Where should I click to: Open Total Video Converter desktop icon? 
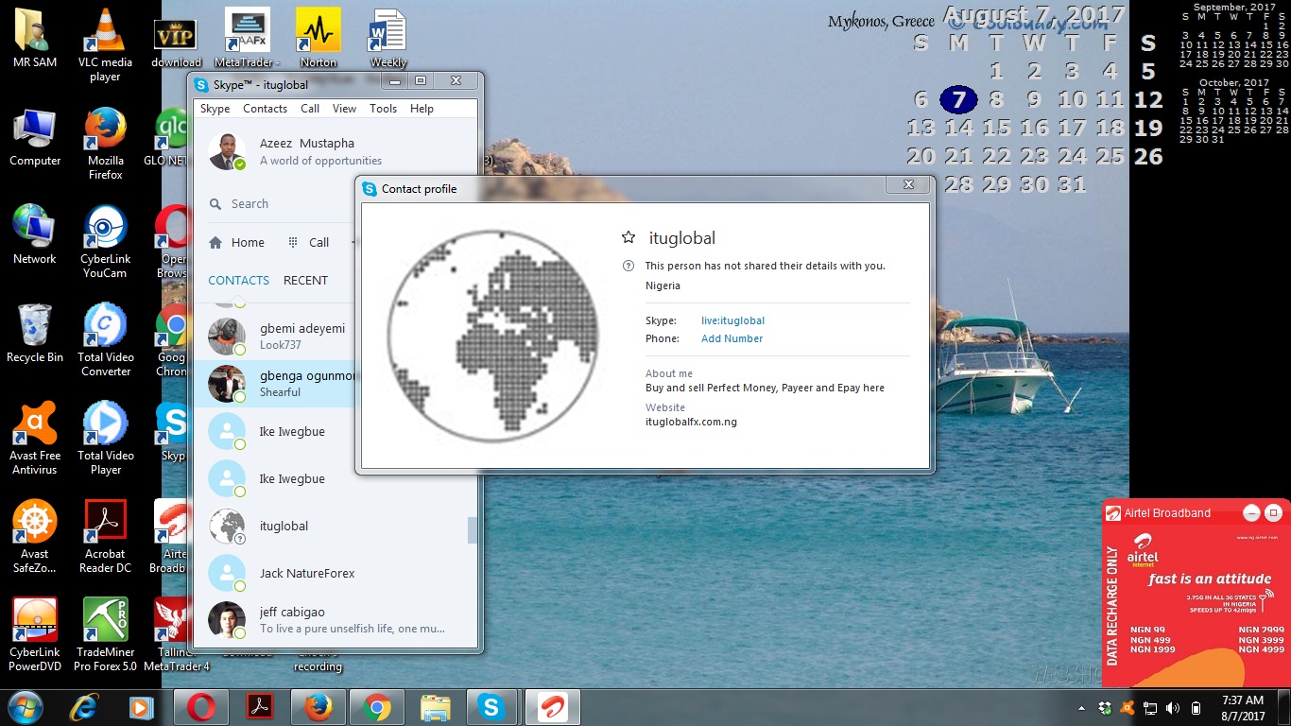pos(105,340)
